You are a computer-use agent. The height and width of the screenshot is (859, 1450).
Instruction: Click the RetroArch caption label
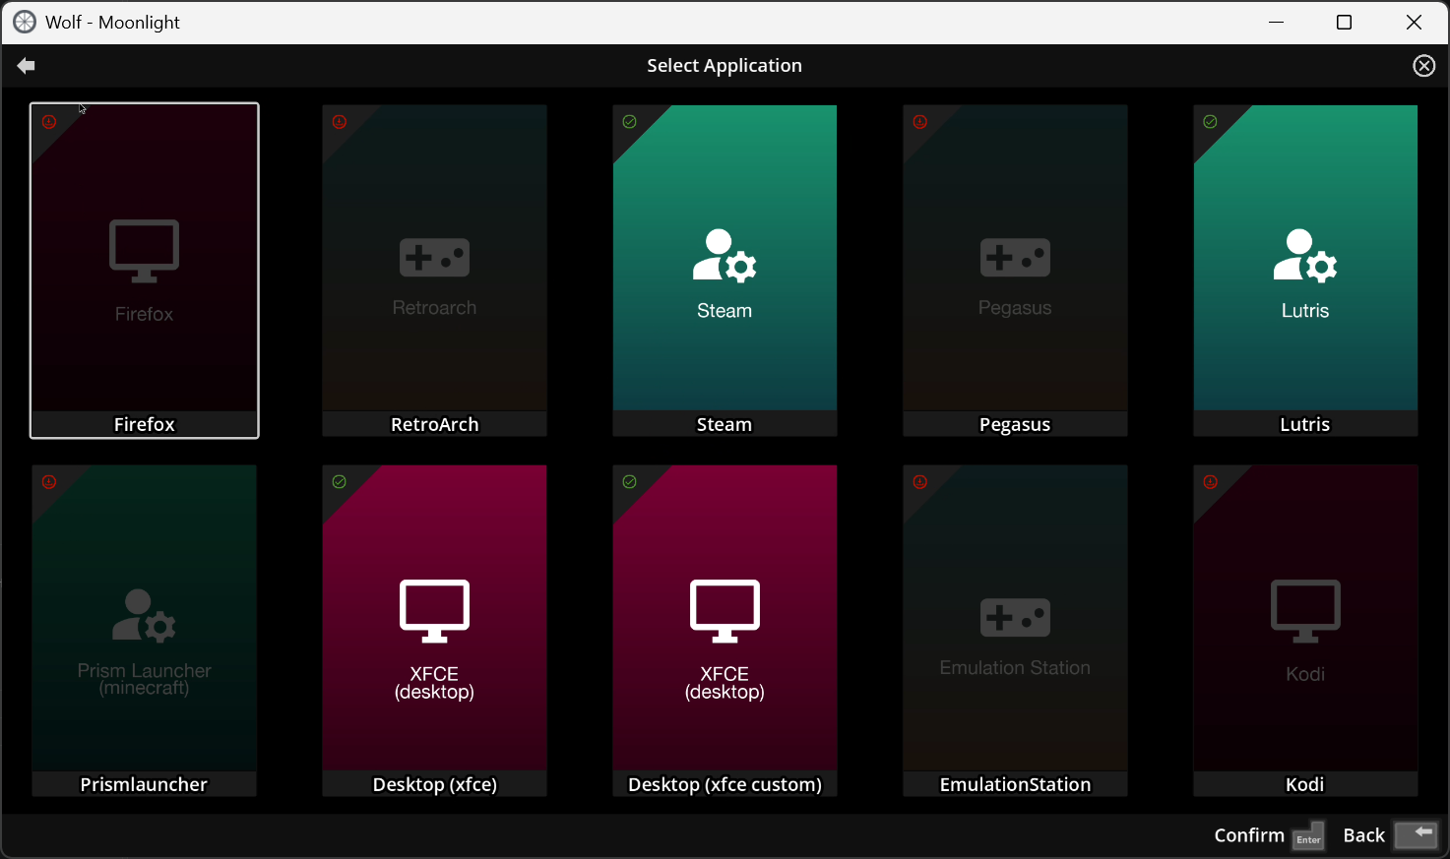pyautogui.click(x=434, y=424)
